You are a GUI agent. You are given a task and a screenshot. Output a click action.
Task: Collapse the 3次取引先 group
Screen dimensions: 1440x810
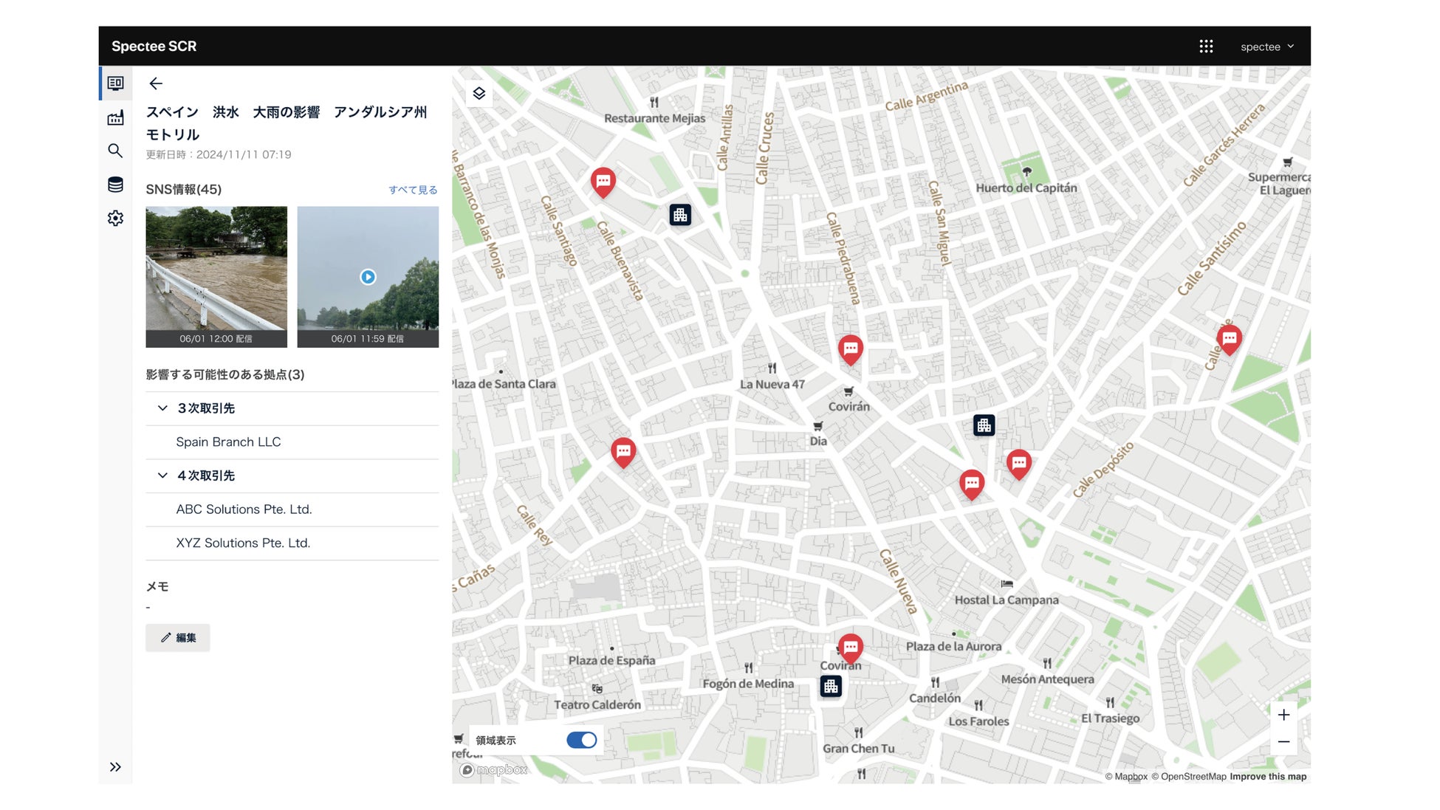162,408
